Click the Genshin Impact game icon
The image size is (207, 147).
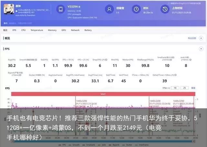(x=9, y=9)
